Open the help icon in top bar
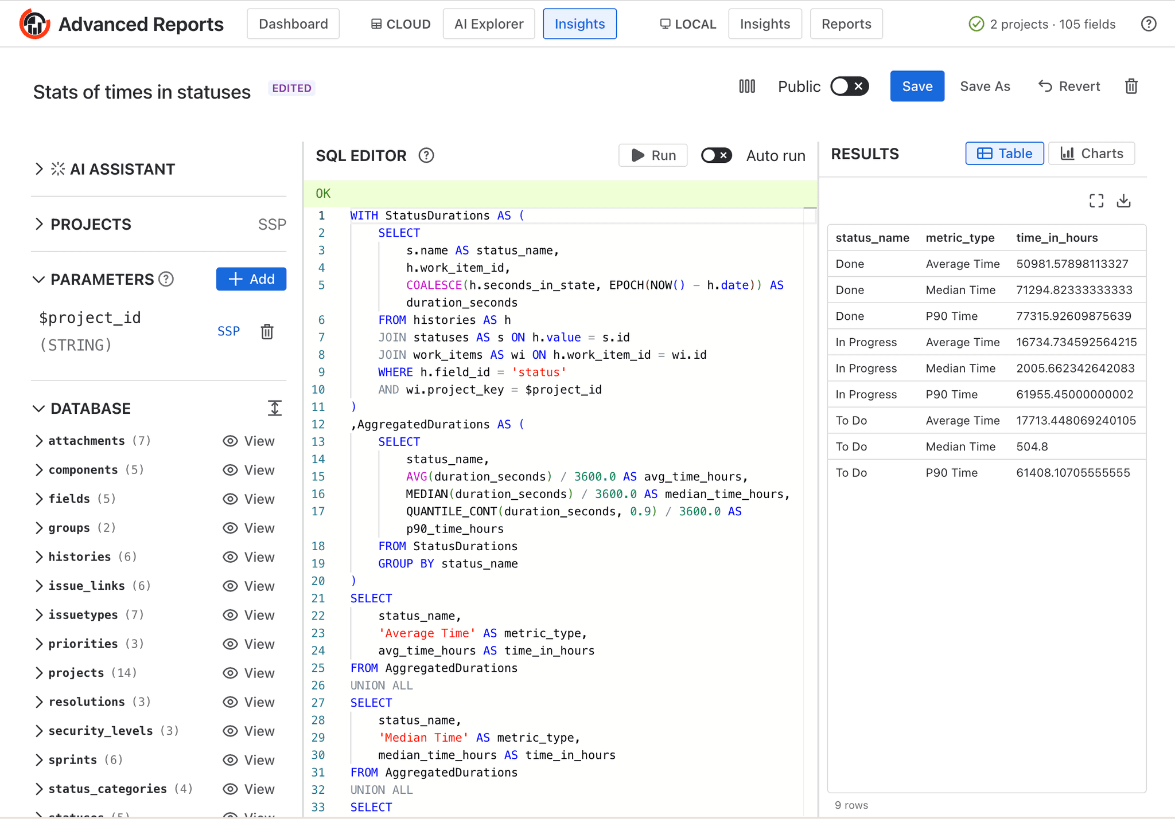 point(1149,24)
